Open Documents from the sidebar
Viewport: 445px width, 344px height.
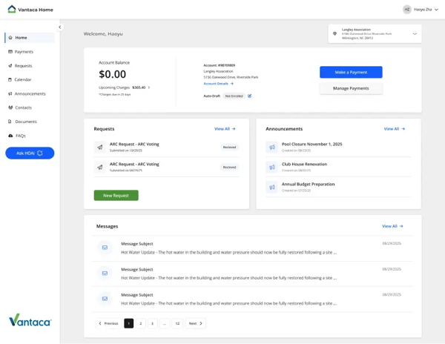[x=25, y=122]
